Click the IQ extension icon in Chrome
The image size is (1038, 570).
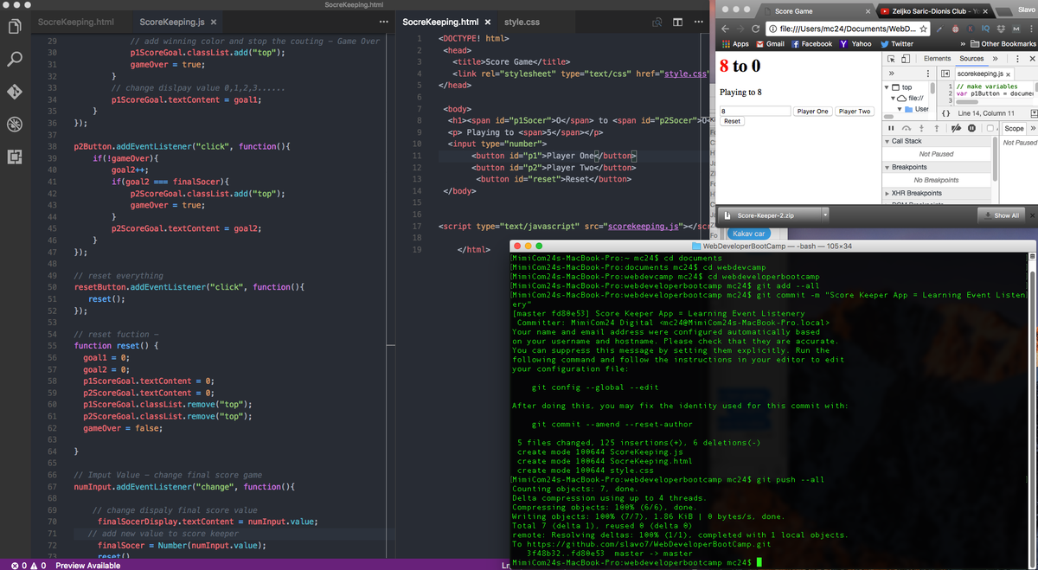click(985, 29)
